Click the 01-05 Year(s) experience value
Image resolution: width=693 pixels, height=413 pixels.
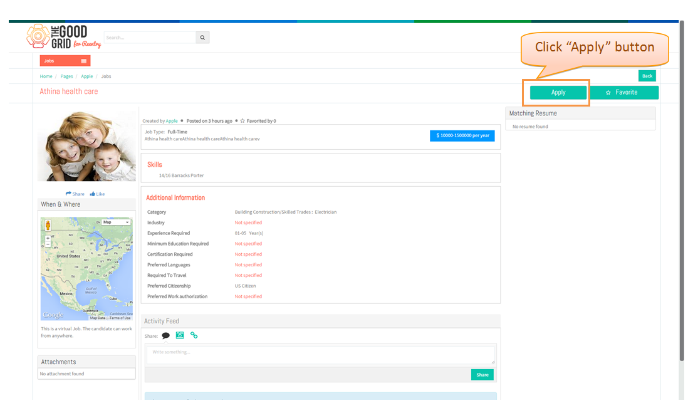[x=249, y=233]
